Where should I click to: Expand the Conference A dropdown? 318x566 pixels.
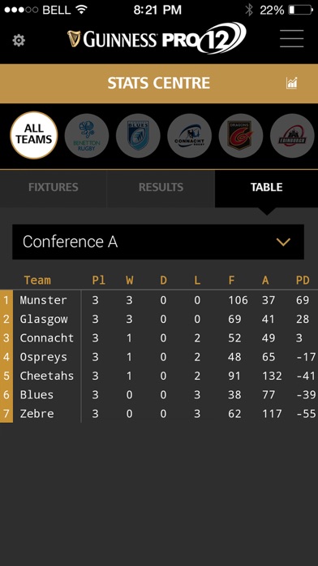click(x=158, y=242)
